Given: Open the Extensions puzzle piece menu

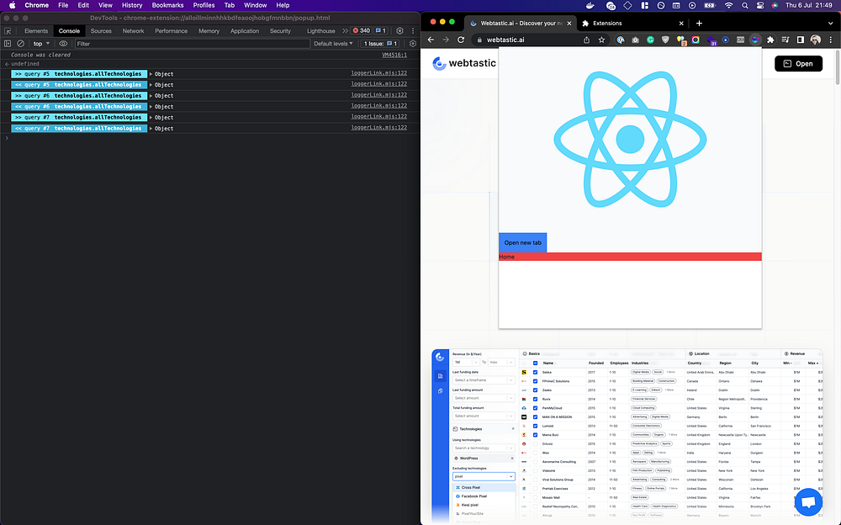Looking at the screenshot, I should pos(770,40).
